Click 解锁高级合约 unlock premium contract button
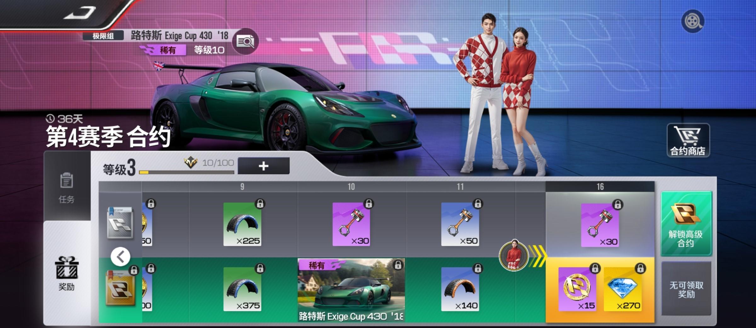The height and width of the screenshot is (328, 756). tap(686, 223)
